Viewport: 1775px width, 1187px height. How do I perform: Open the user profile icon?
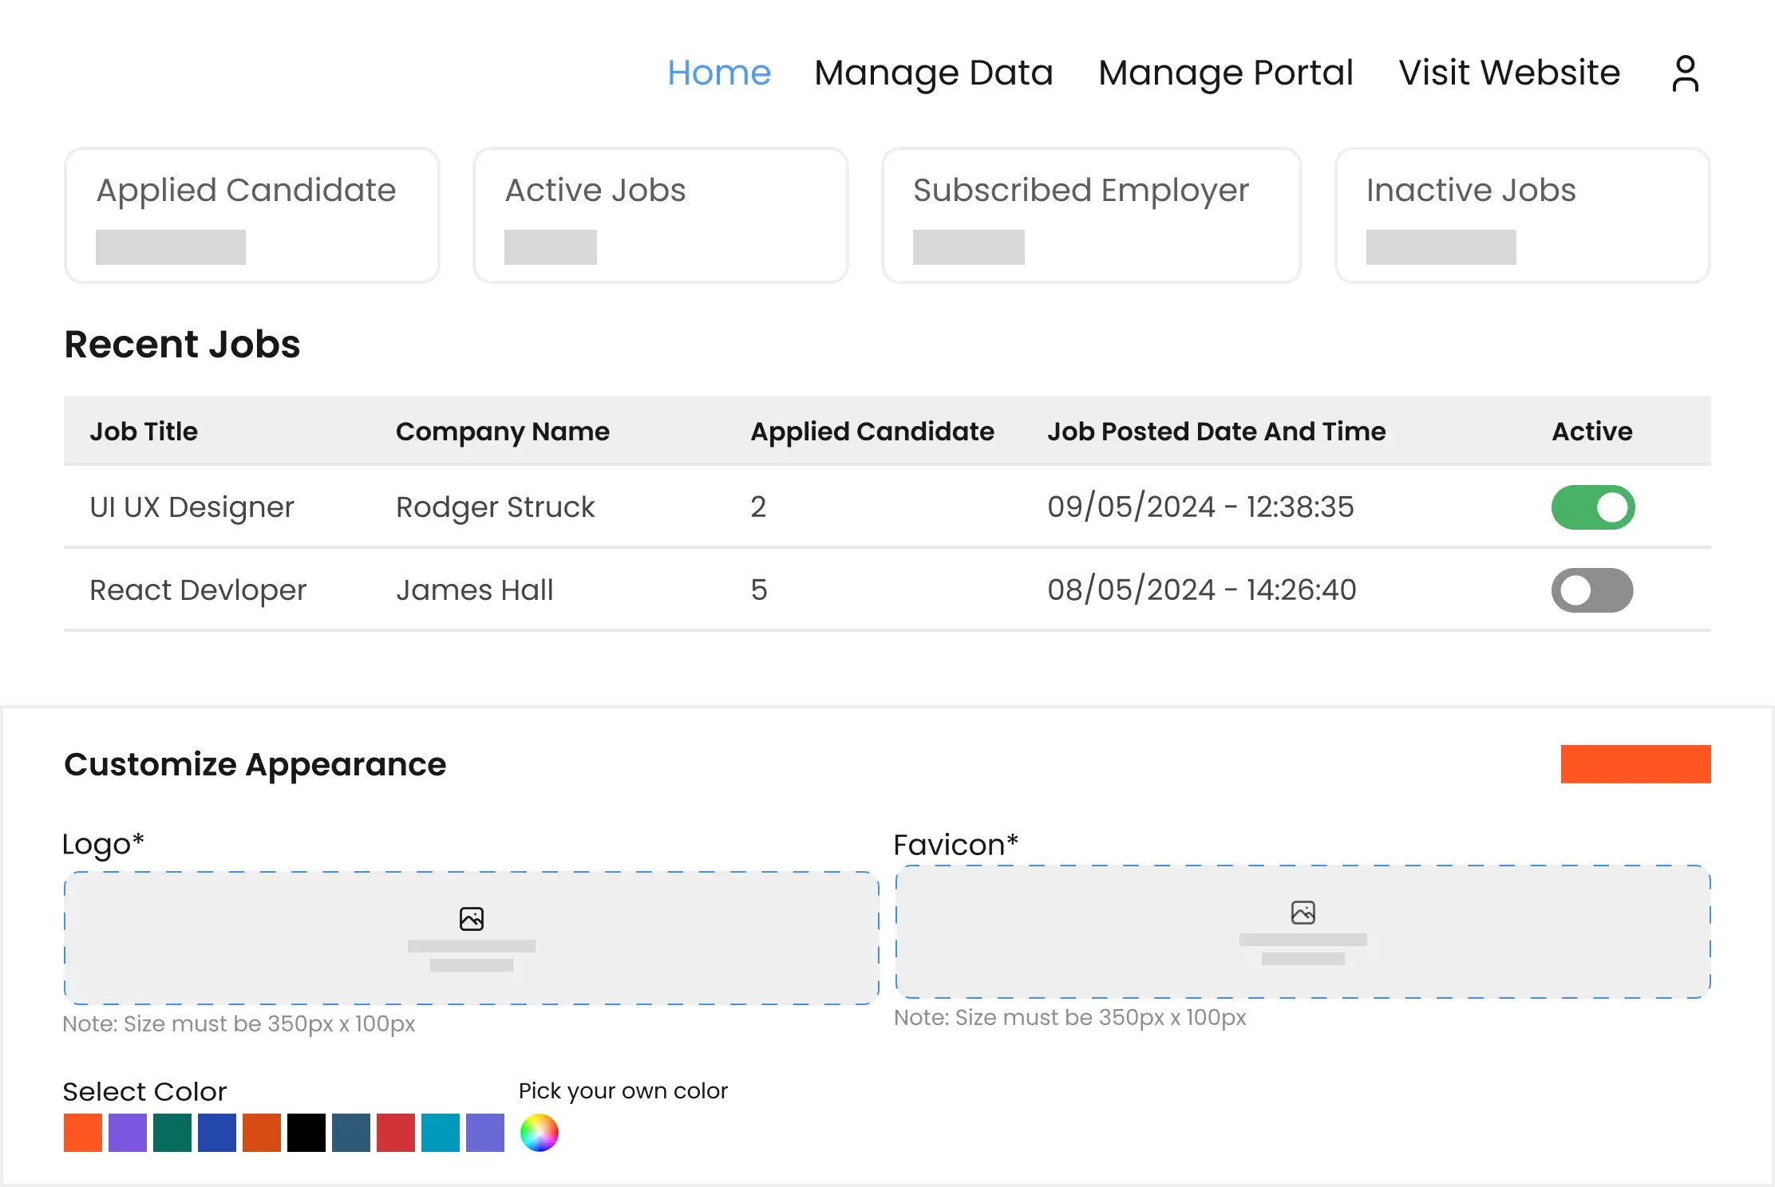click(x=1685, y=73)
